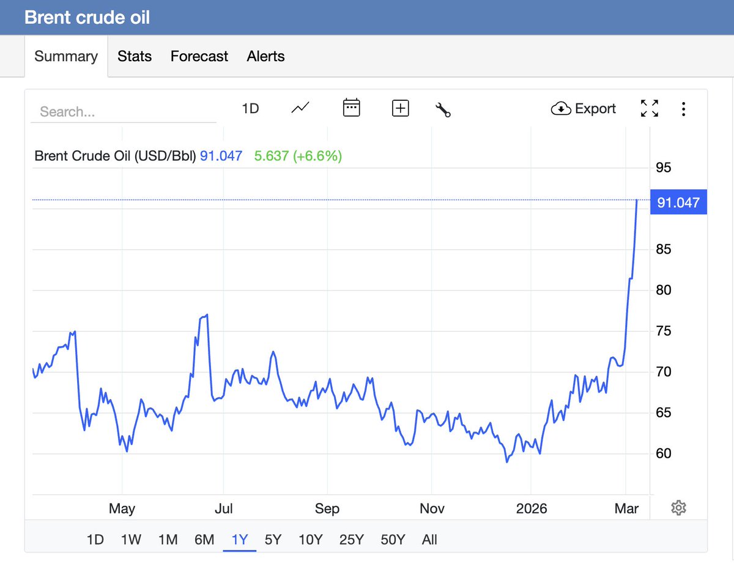Open the three-dot more options menu
Image resolution: width=734 pixels, height=569 pixels.
click(683, 109)
